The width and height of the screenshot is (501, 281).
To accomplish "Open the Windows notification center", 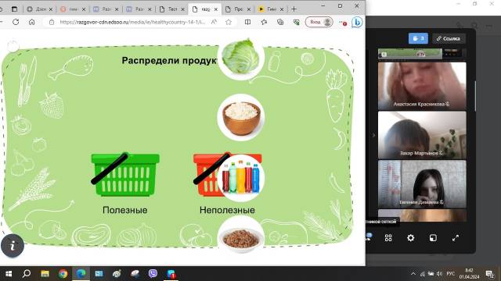I will tap(489, 274).
